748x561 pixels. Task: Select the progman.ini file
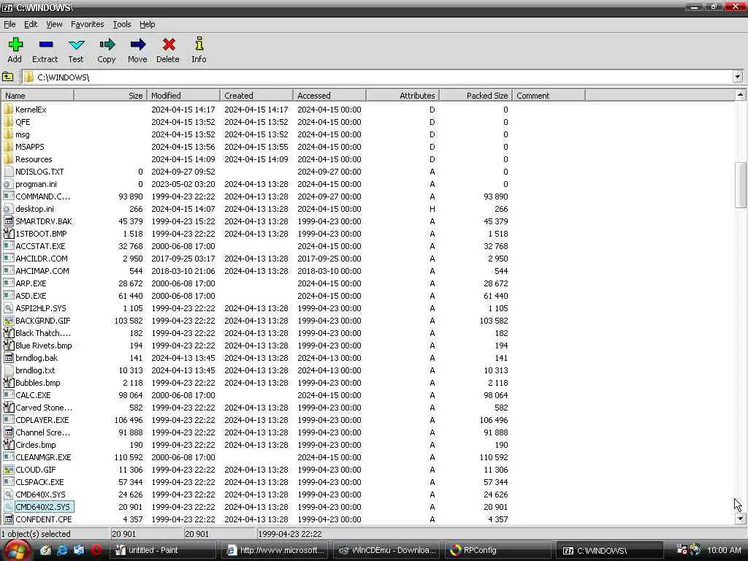click(37, 184)
